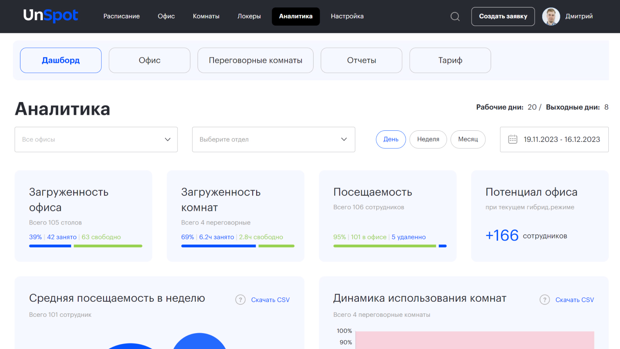Viewport: 620px width, 349px height.
Task: Click "Всего 105 столов" text
Action: (55, 223)
